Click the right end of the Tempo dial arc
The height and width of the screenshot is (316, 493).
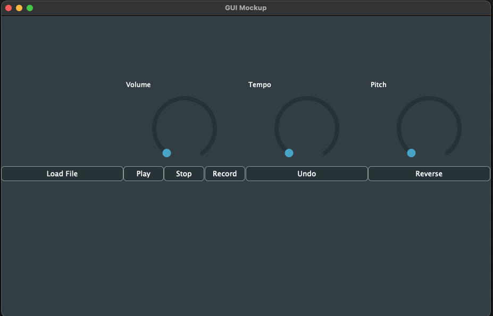(x=325, y=153)
